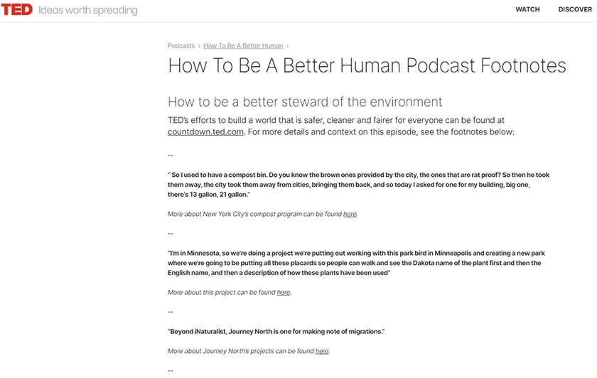The width and height of the screenshot is (597, 378).
Task: Click the 'How To Be A Better Human Podcast Footnotes' title
Action: [367, 65]
